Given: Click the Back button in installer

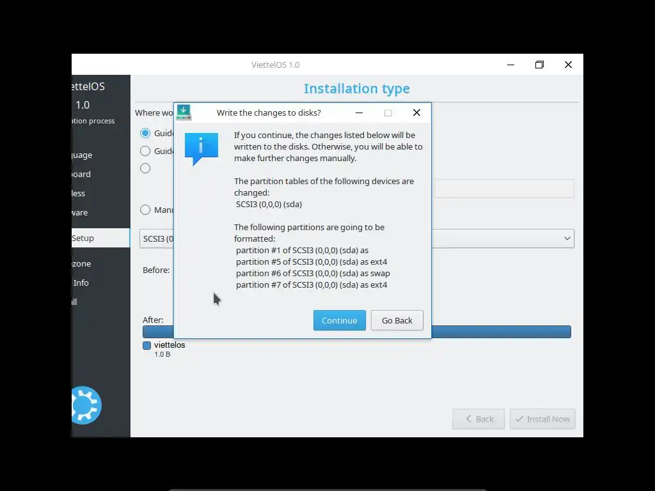Looking at the screenshot, I should 478,419.
